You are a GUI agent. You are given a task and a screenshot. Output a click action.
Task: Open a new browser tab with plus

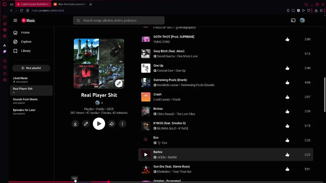point(91,4)
